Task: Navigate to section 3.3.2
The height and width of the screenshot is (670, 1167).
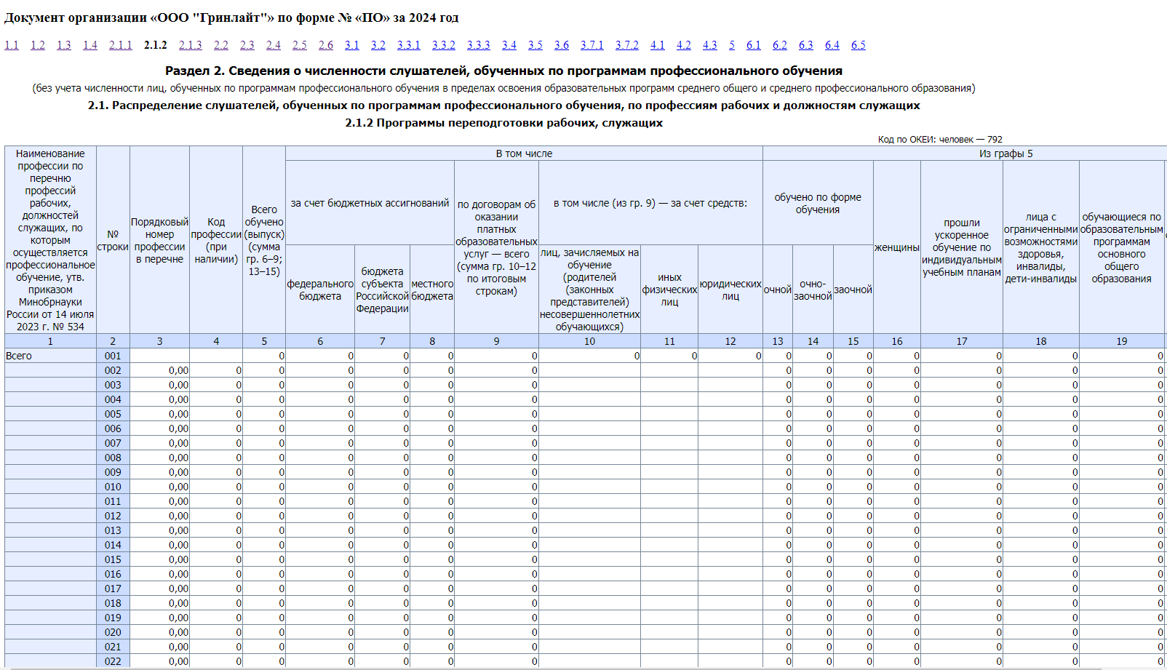Action: click(x=444, y=45)
